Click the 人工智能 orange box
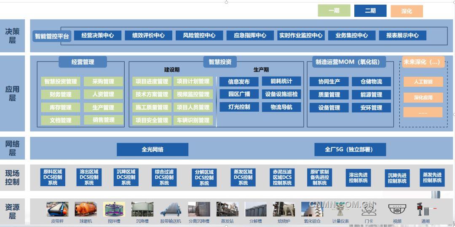Image resolution: width=455 pixels, height=227 pixels. click(423, 81)
